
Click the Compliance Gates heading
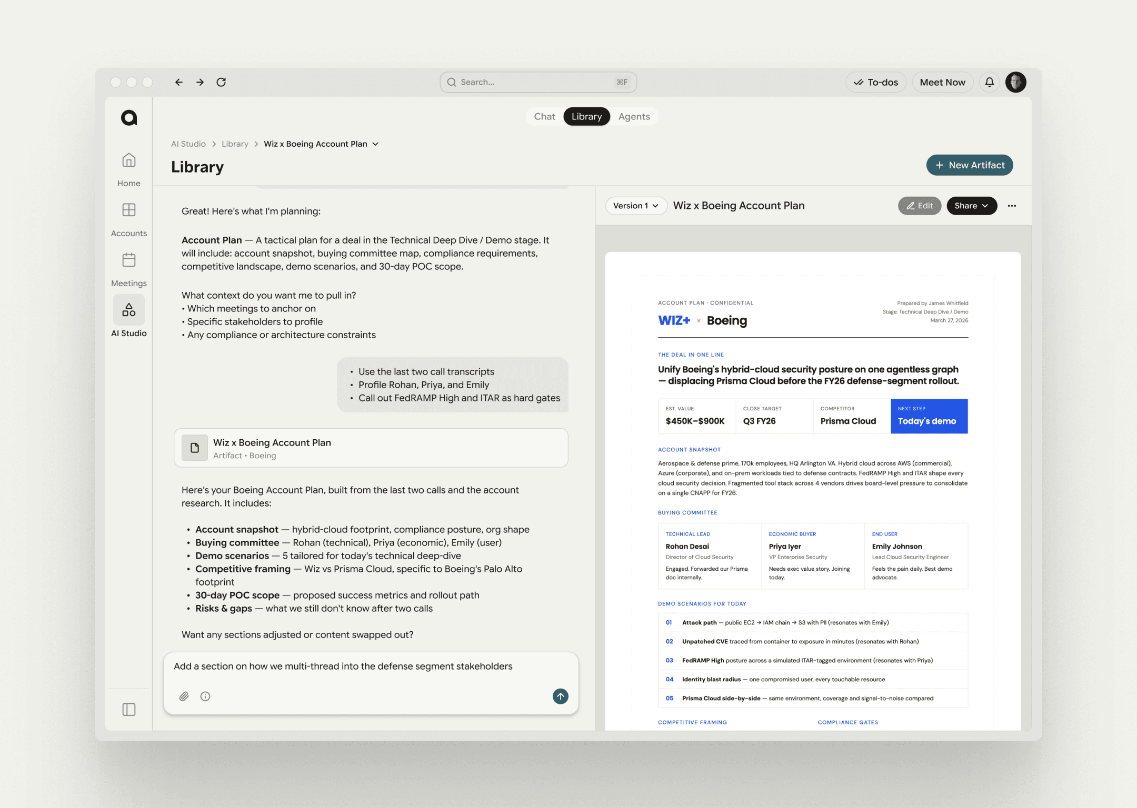click(x=847, y=723)
